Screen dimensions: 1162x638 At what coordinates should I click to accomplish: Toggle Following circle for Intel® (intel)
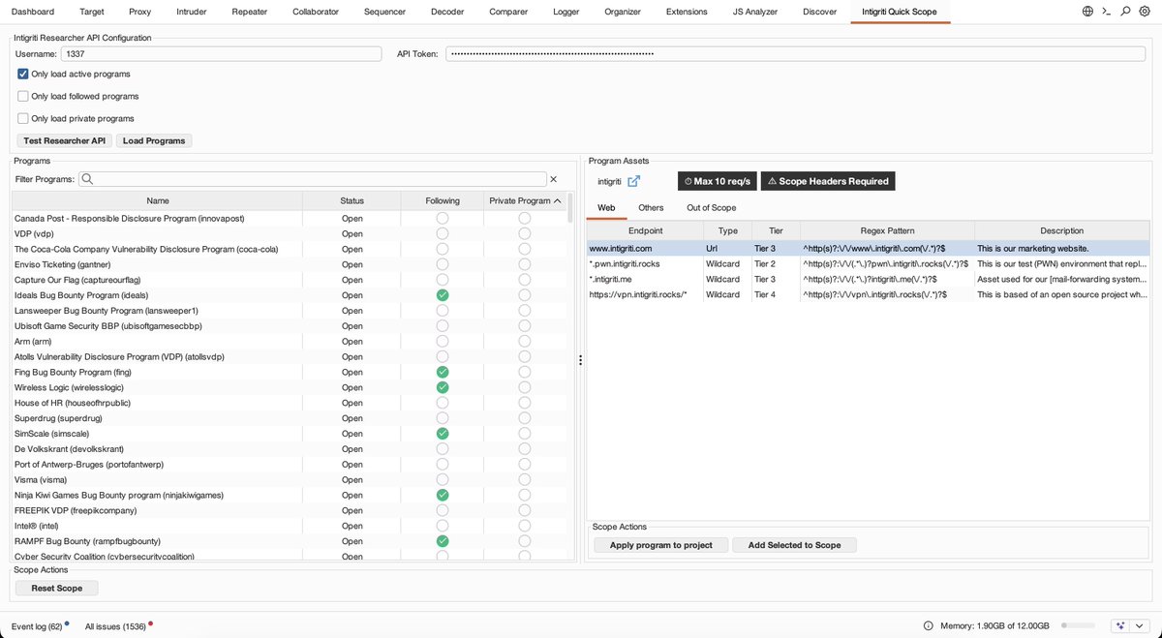pos(443,526)
